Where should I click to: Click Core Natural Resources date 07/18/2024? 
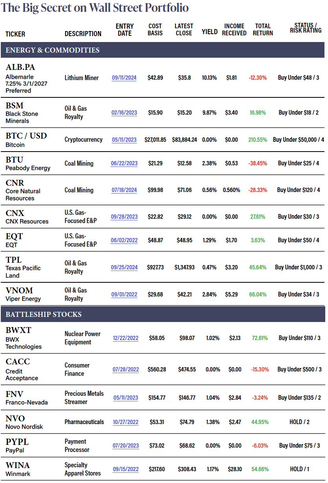[x=124, y=190]
